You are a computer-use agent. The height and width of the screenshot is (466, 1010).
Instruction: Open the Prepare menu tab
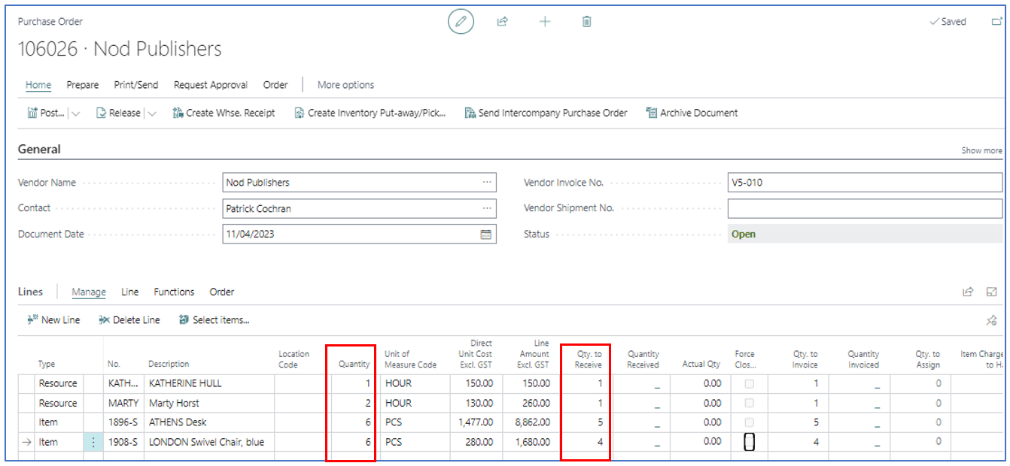83,85
